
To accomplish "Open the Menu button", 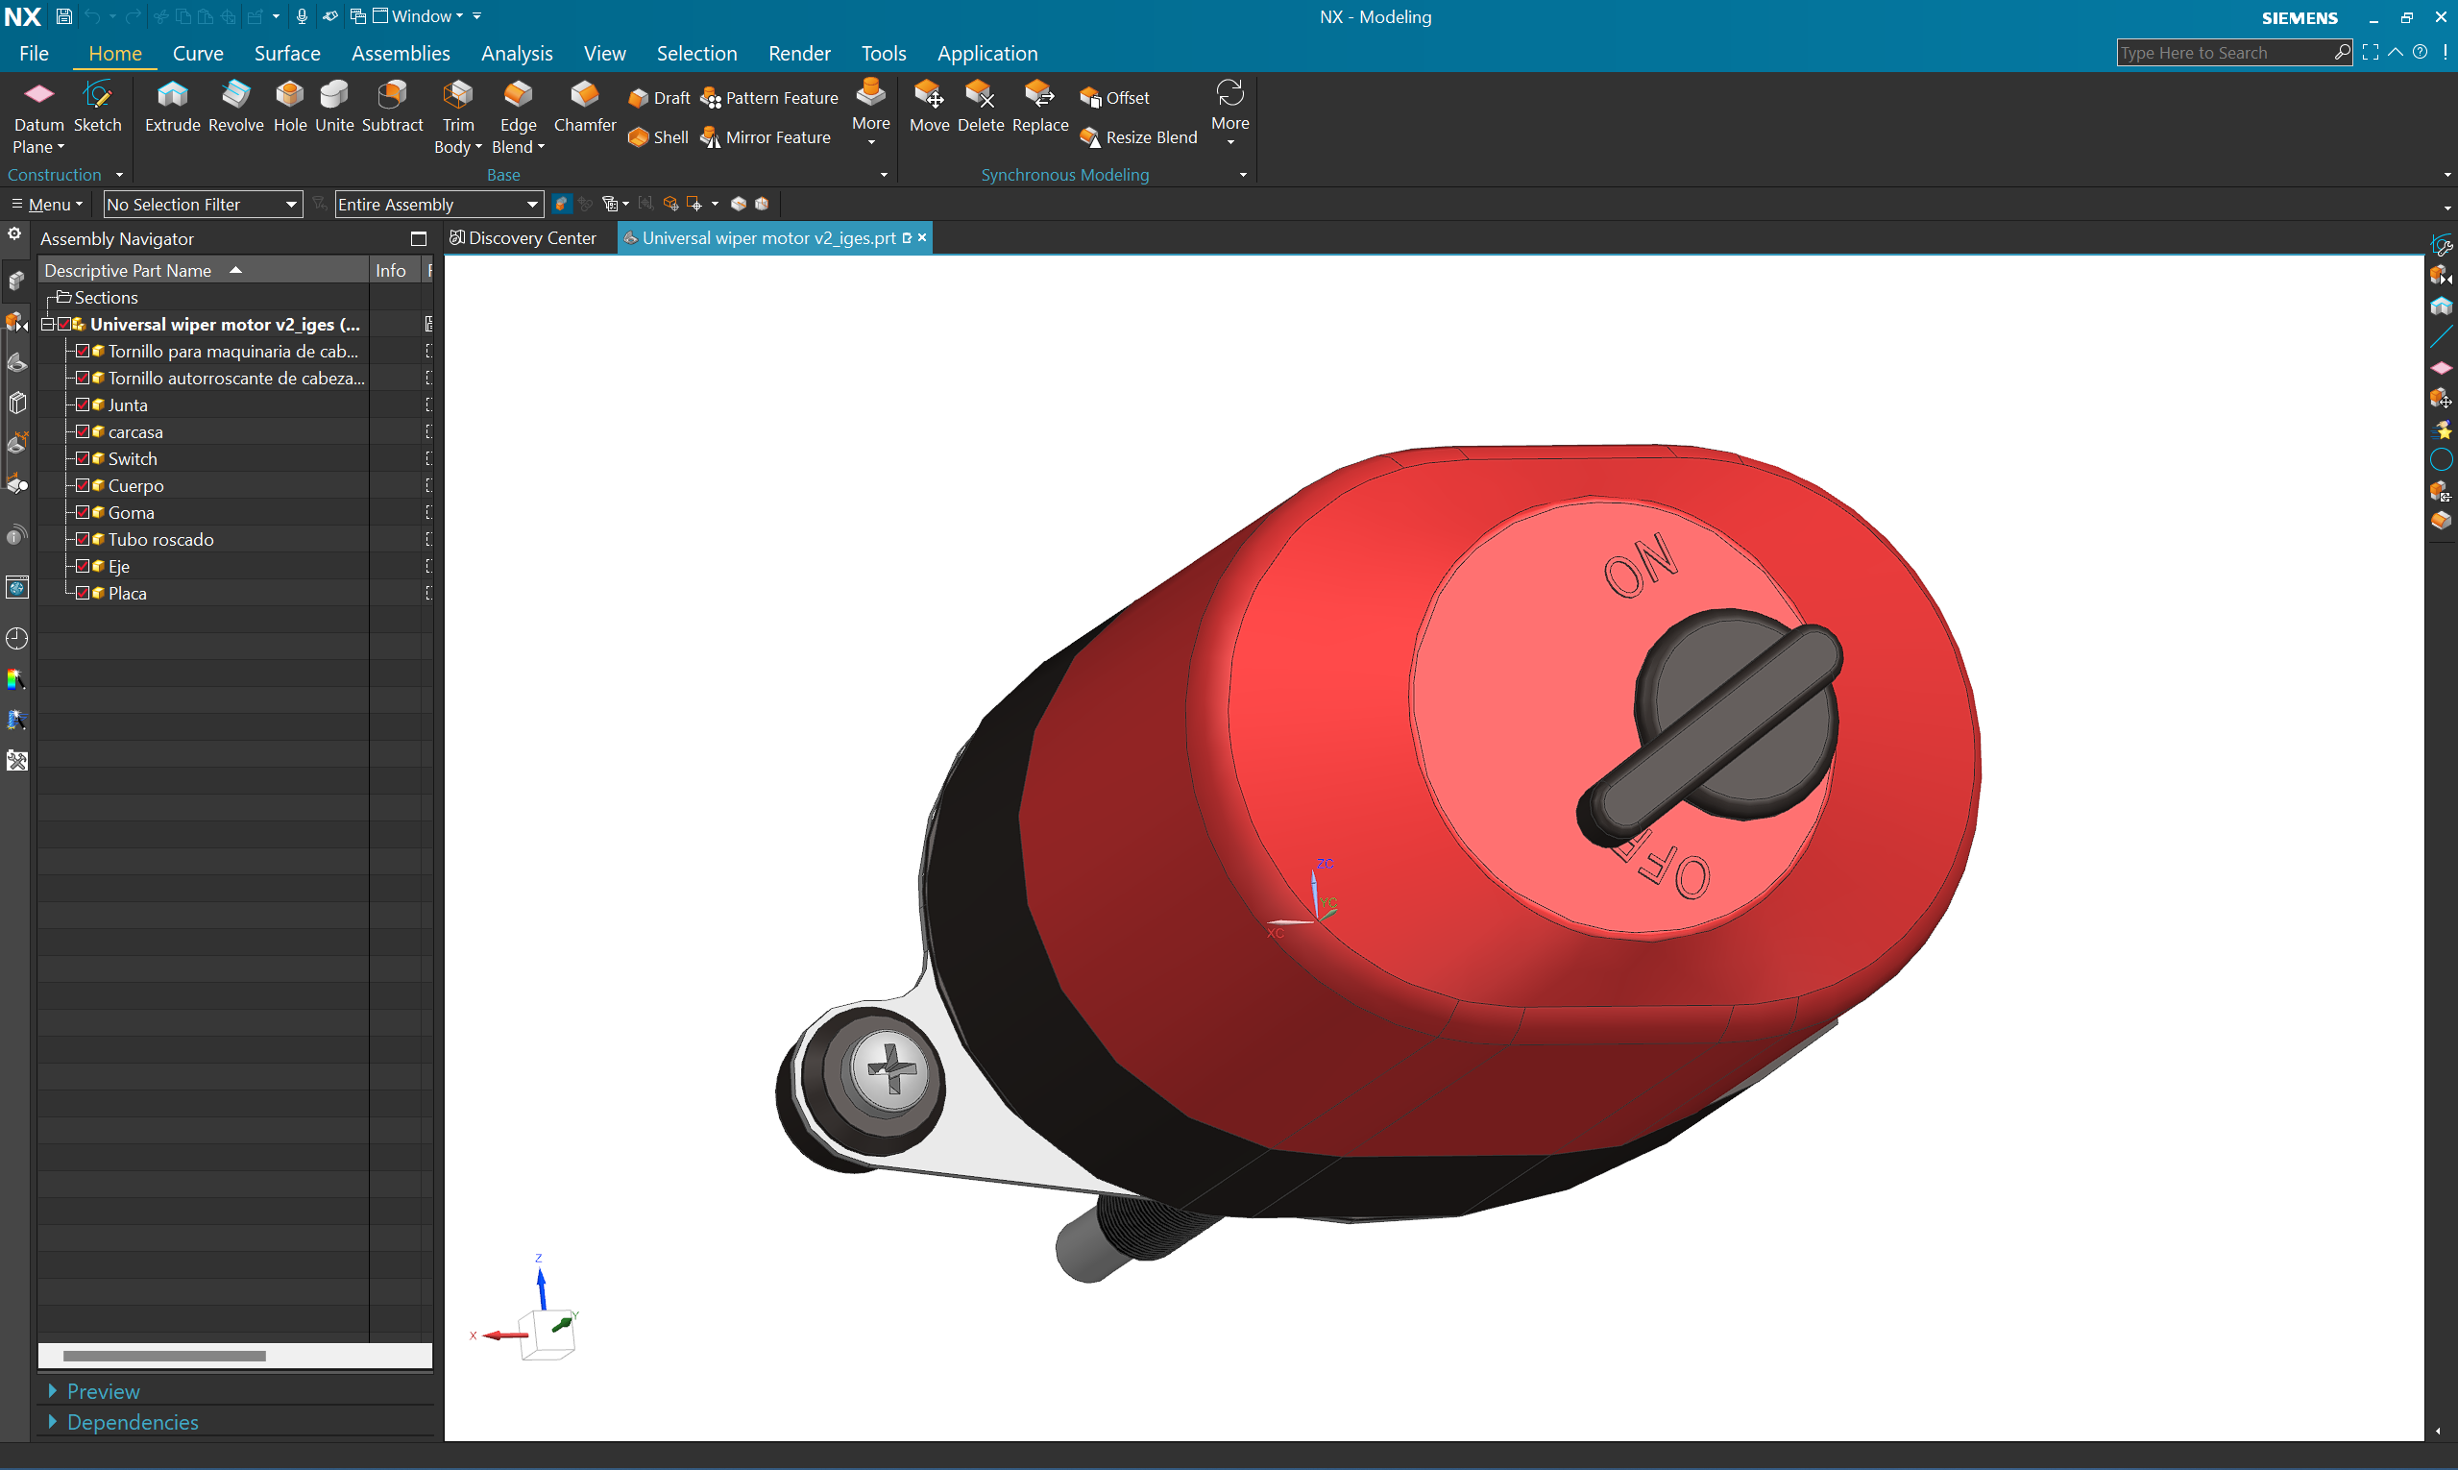I will [47, 204].
